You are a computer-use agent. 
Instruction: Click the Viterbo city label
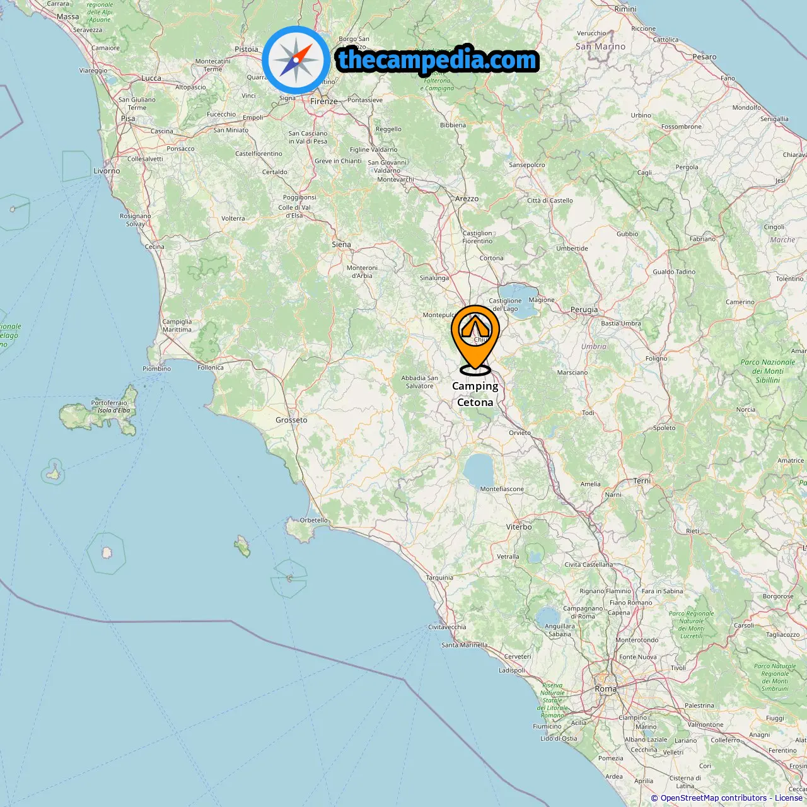519,527
